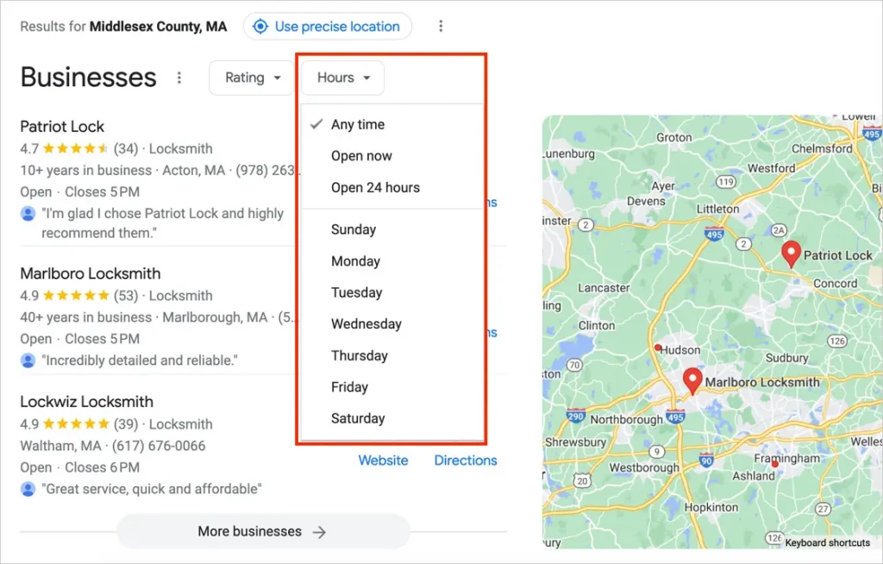Click the Lancaster label on the map

click(x=604, y=287)
